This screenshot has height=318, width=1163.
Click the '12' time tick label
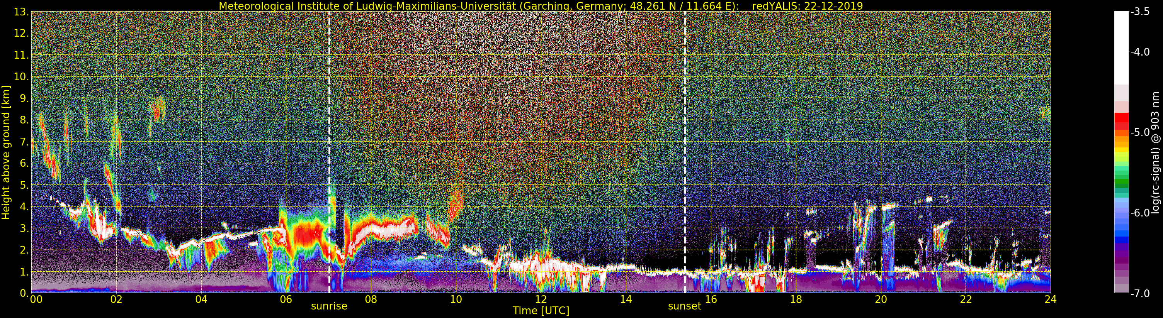(x=541, y=299)
